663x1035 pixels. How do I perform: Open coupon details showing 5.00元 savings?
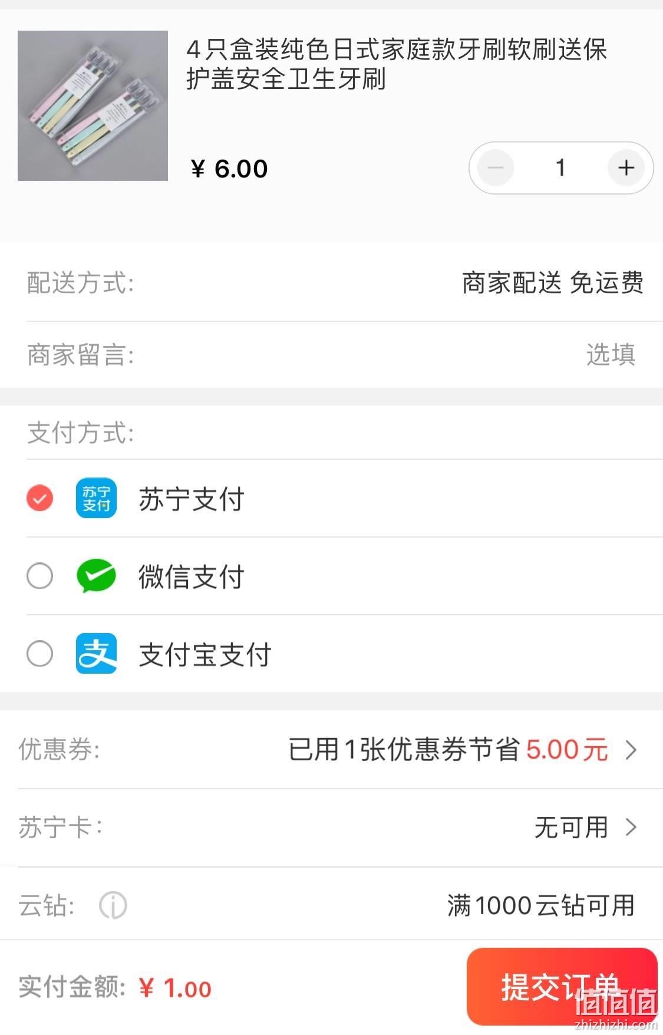tap(448, 750)
